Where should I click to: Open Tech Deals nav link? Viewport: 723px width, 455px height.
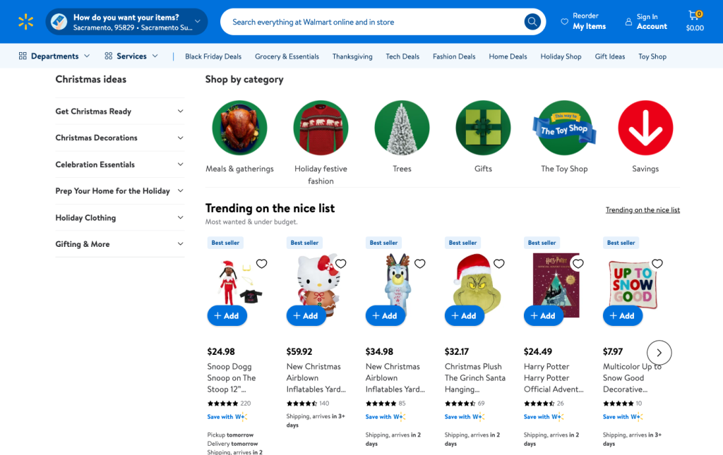[402, 56]
